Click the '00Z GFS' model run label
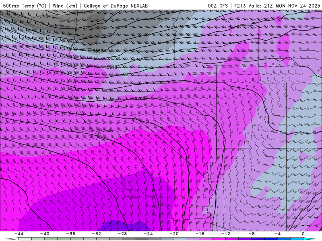The width and height of the screenshot is (322, 241). click(x=218, y=6)
